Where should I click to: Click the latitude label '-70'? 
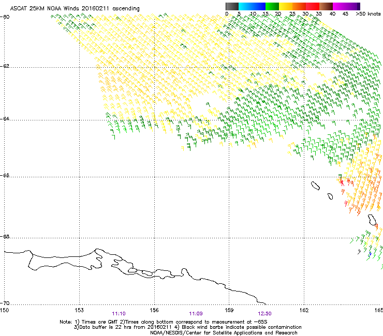5,303
